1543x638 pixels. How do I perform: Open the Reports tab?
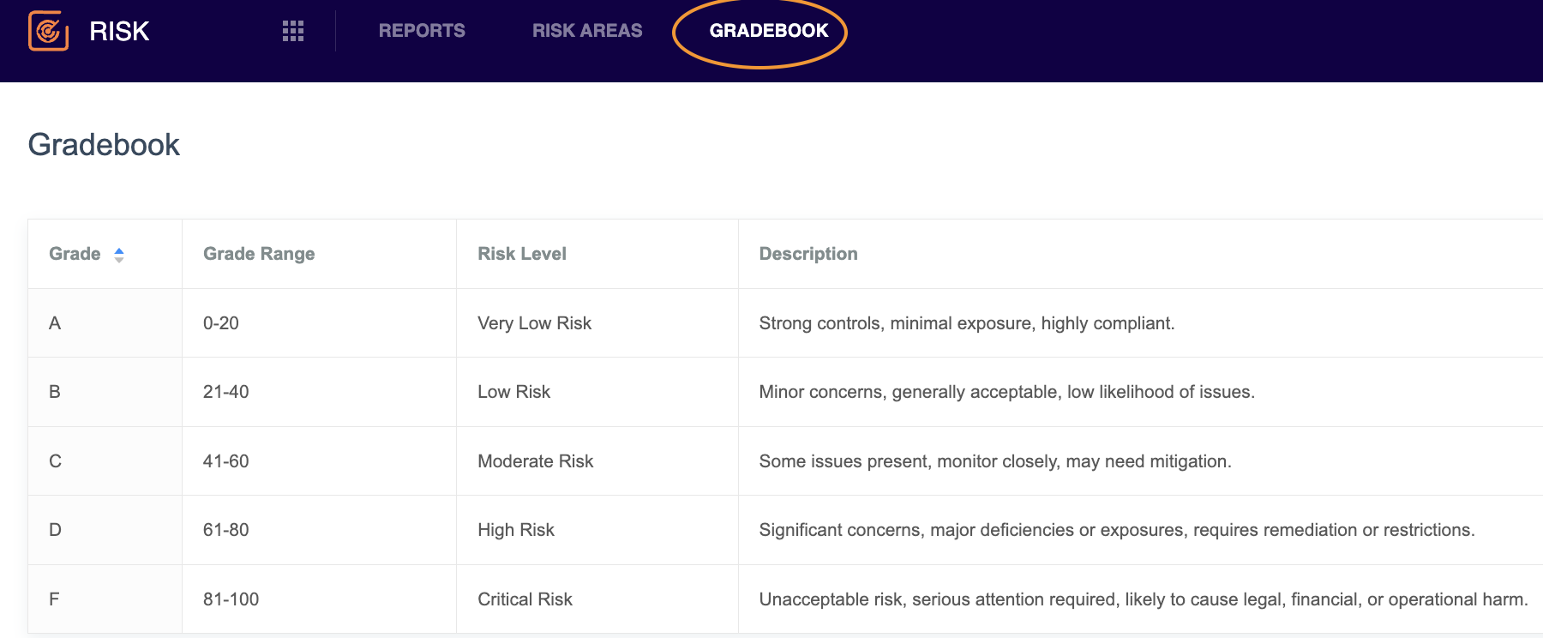(x=422, y=31)
